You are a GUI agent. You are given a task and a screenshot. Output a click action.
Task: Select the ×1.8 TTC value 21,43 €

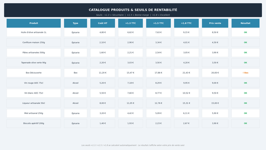186,73
